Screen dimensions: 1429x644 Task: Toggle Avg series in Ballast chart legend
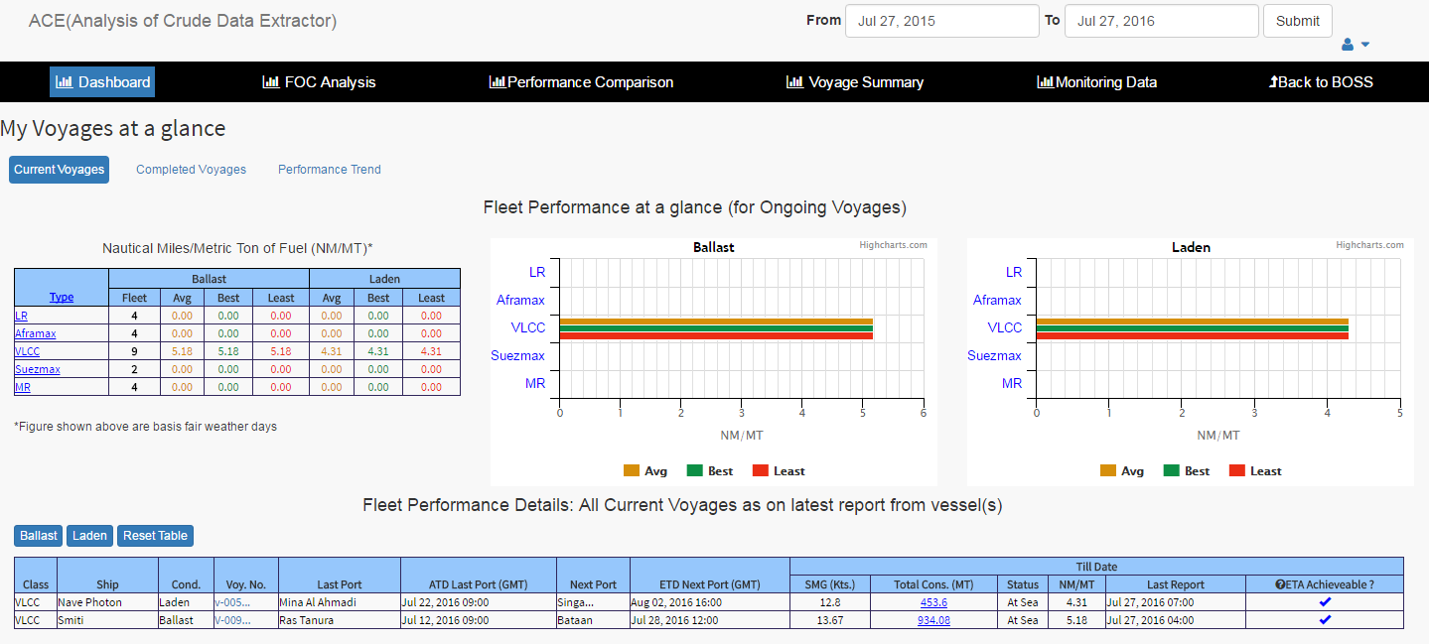pos(645,471)
